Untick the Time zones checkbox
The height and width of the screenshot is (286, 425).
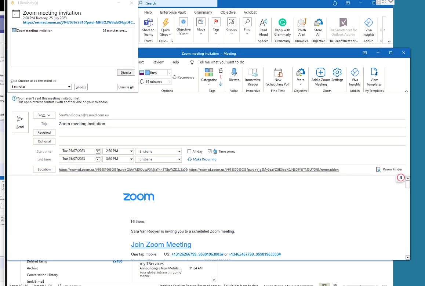click(x=210, y=152)
